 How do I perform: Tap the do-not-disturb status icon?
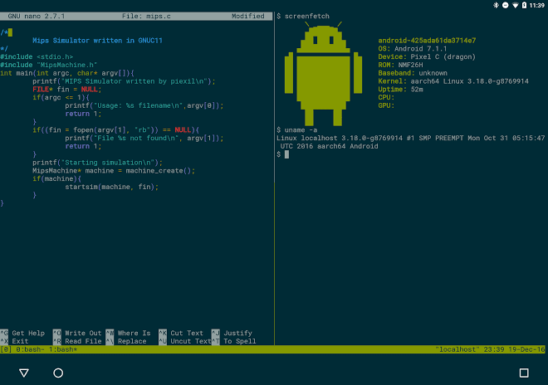506,5
